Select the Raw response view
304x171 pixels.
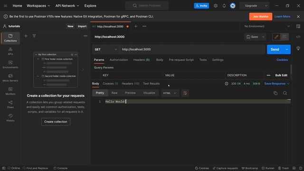(x=114, y=93)
